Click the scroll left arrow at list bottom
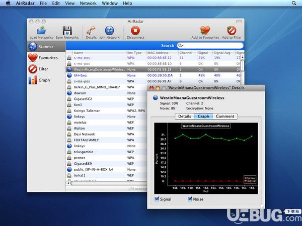 point(68,183)
